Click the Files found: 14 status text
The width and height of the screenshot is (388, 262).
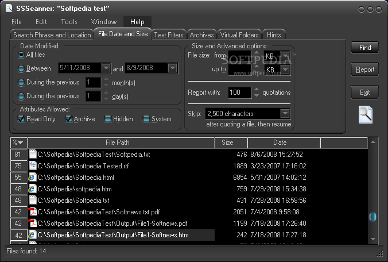pos(26,251)
